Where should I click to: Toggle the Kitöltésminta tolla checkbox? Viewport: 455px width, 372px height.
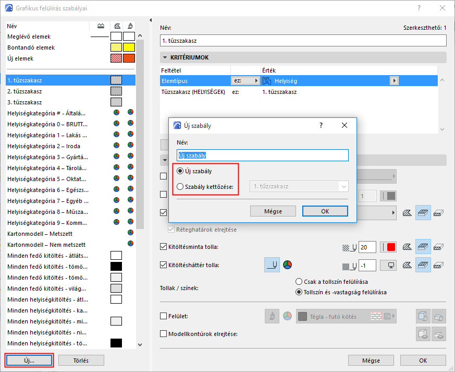tap(163, 247)
